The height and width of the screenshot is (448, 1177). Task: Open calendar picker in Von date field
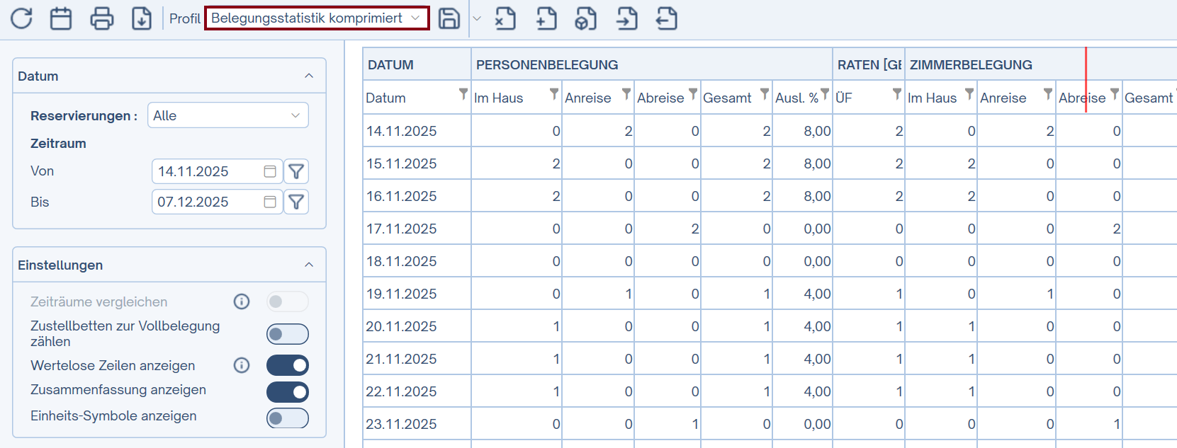pyautogui.click(x=270, y=171)
